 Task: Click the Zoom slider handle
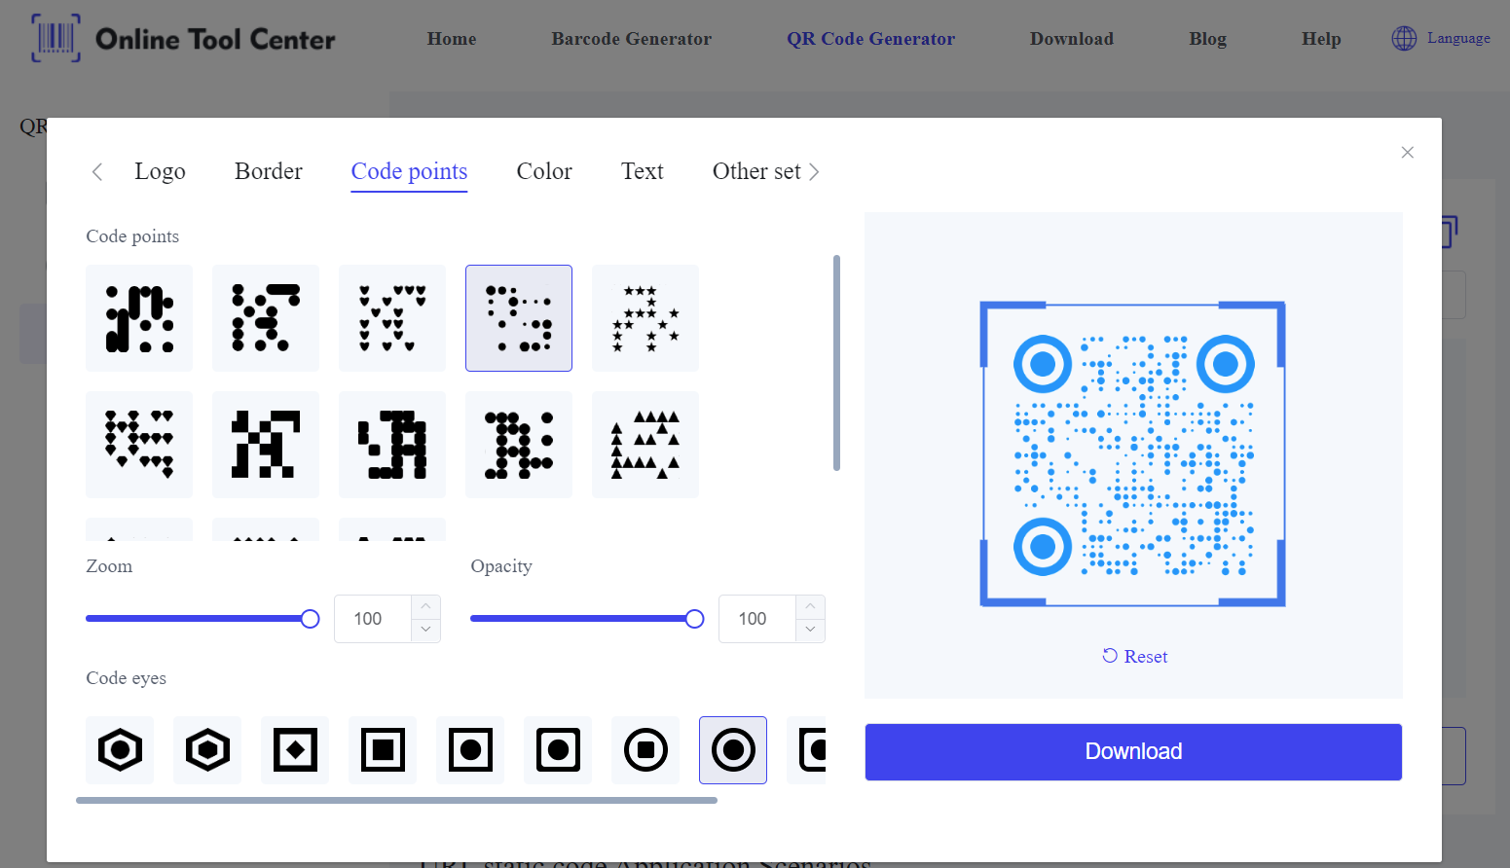(x=310, y=619)
